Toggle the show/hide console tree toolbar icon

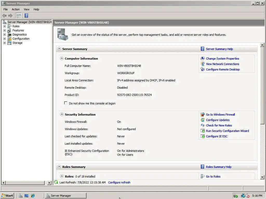pos(19,16)
